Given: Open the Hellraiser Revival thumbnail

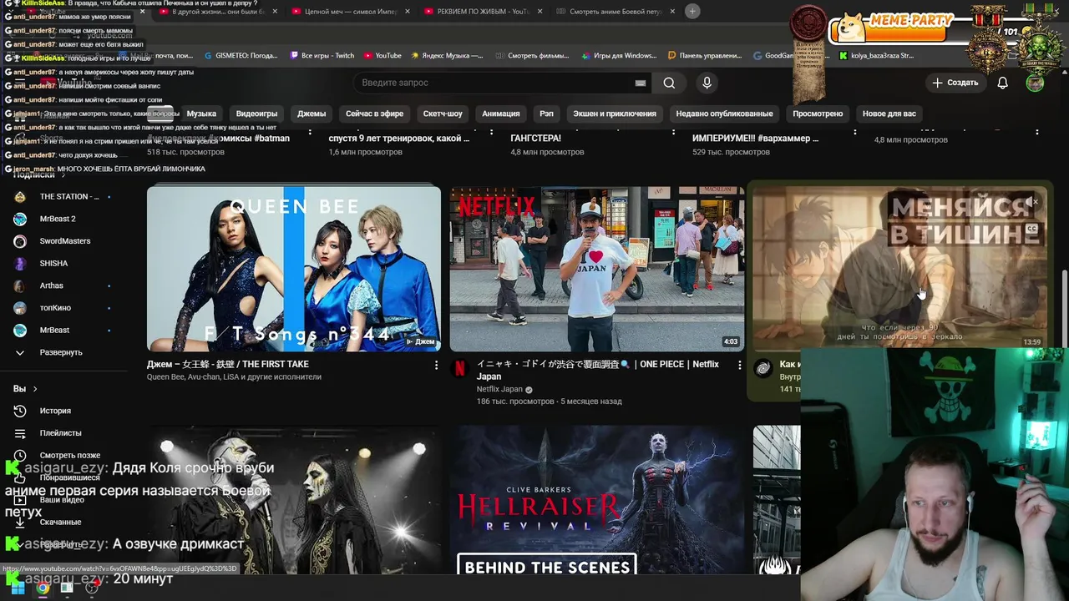Looking at the screenshot, I should click(597, 500).
